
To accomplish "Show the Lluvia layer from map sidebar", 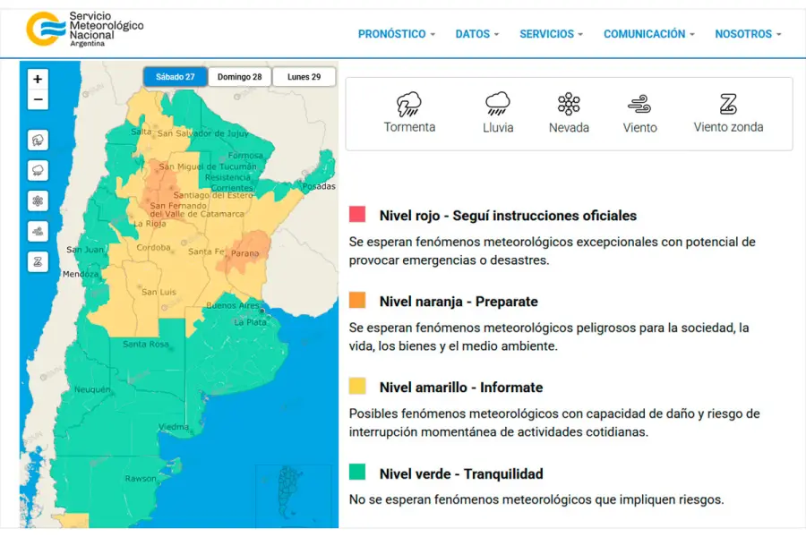I will point(38,170).
